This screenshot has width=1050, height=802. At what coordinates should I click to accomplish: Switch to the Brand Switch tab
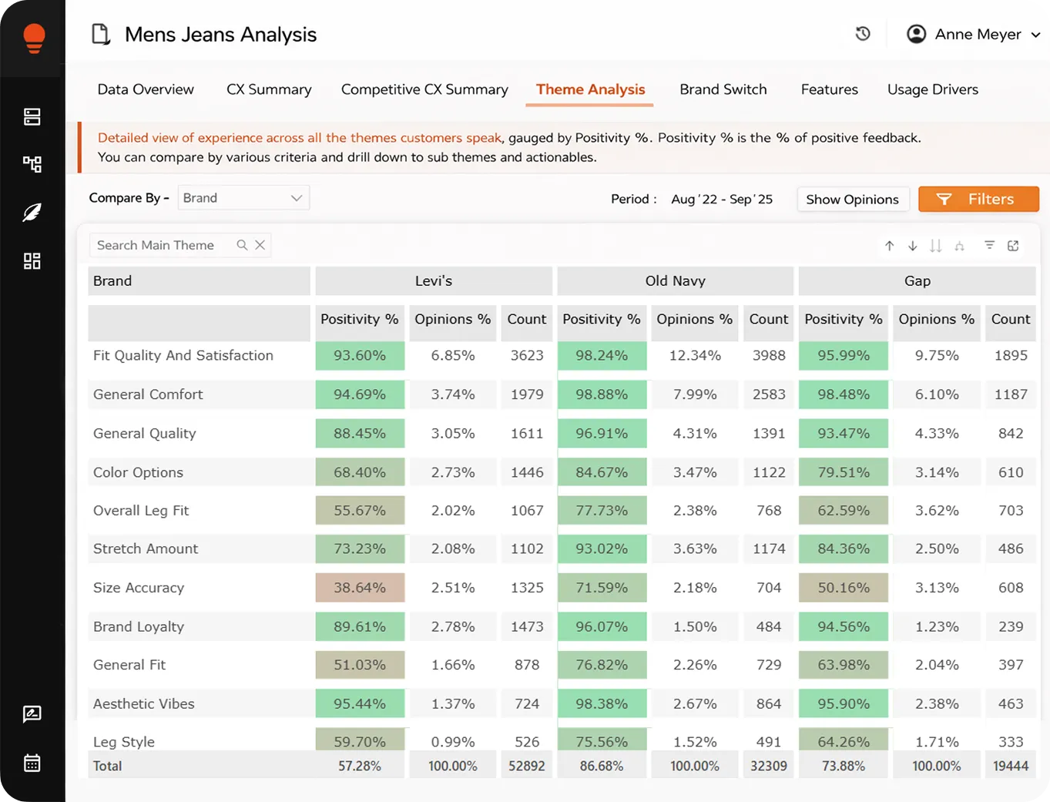723,89
